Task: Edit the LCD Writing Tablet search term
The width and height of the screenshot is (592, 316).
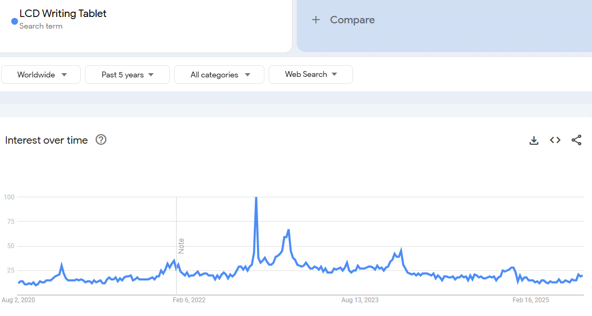Action: point(63,14)
